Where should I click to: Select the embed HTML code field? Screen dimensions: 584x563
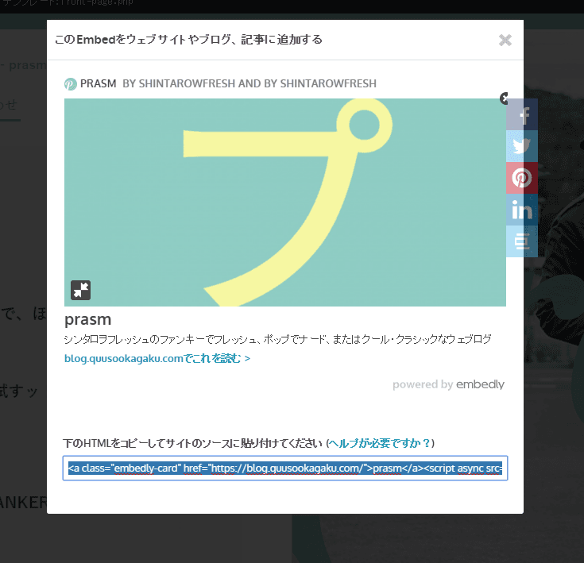click(x=285, y=469)
